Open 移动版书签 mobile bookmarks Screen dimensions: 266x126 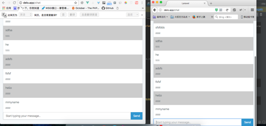247,17
